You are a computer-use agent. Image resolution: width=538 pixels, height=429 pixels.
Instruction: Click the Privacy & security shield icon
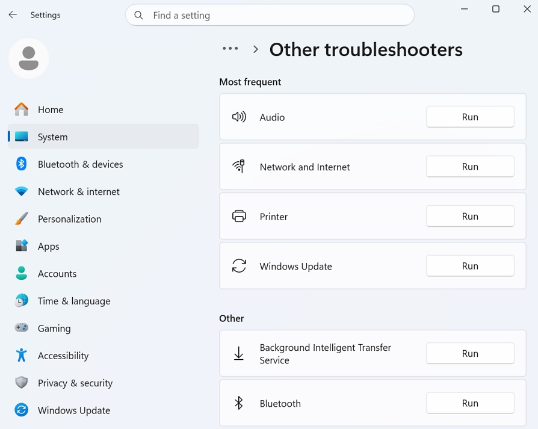(22, 383)
